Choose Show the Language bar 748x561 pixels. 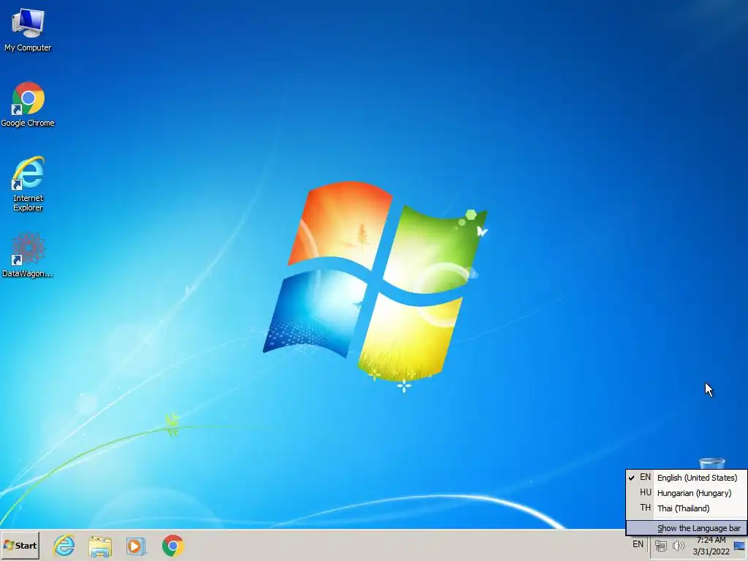687,528
